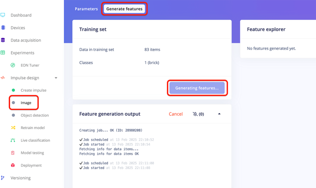Select the Generate features tab

(x=124, y=9)
